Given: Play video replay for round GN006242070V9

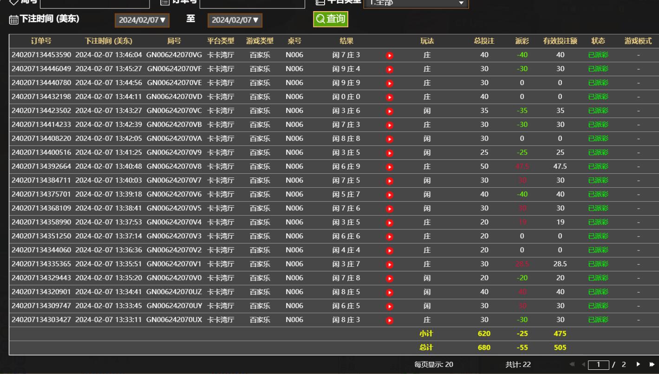Looking at the screenshot, I should [x=390, y=153].
